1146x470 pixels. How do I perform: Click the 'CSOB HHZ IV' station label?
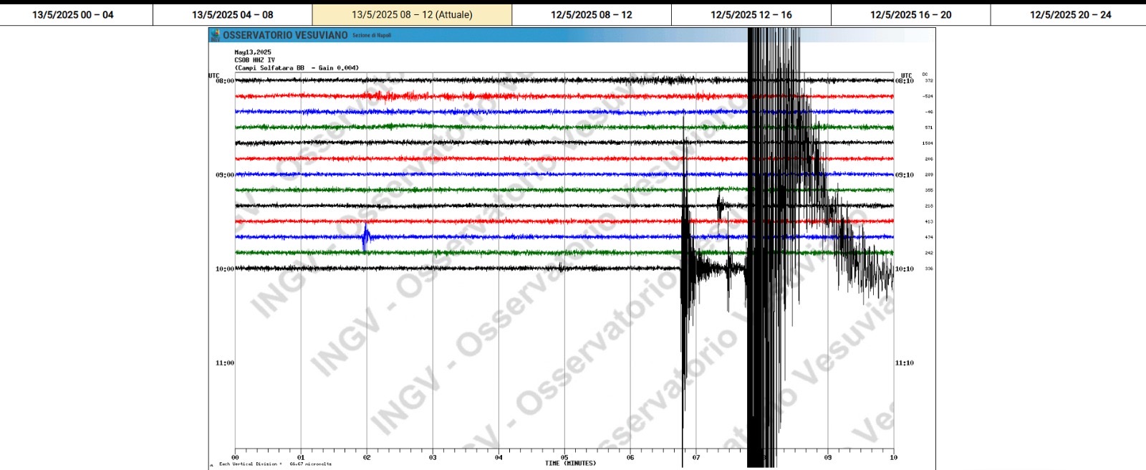click(x=254, y=60)
